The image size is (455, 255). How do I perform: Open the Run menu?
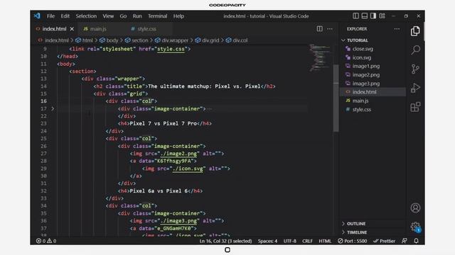(137, 16)
